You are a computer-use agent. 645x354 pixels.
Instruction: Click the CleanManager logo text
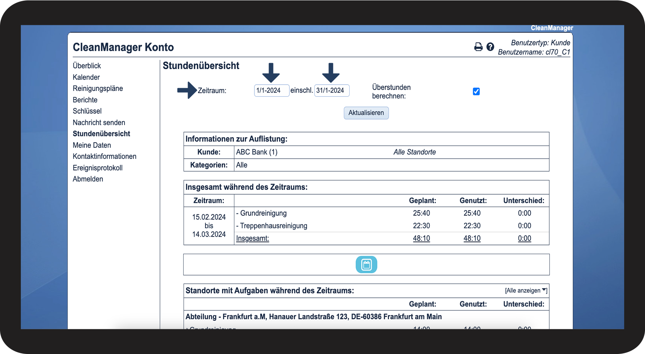pos(552,28)
